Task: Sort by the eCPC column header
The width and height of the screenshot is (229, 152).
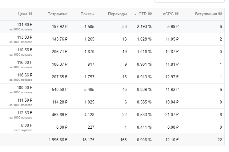Action: pyautogui.click(x=168, y=14)
